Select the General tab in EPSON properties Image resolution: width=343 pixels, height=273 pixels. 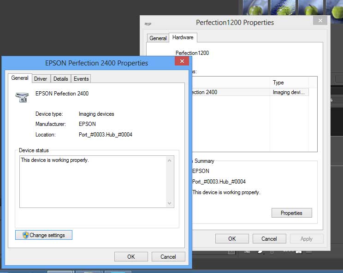coord(20,78)
